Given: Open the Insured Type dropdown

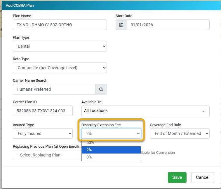Looking at the screenshot, I should [x=43, y=133].
